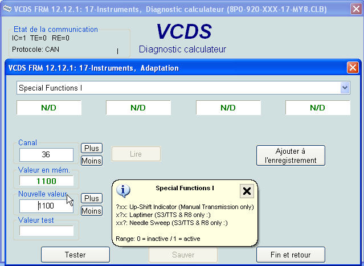Image resolution: width=364 pixels, height=266 pixels.
Task: Open the Special Functions I dropdown arrow
Action: click(345, 88)
